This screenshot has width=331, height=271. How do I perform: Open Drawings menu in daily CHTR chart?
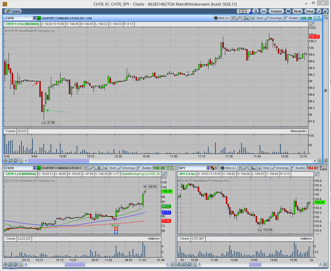click(126, 168)
